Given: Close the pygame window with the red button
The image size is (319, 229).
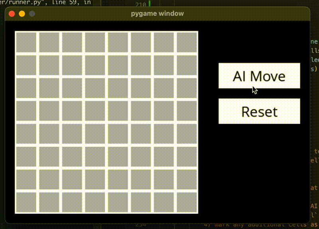Looking at the screenshot, I should click(12, 14).
